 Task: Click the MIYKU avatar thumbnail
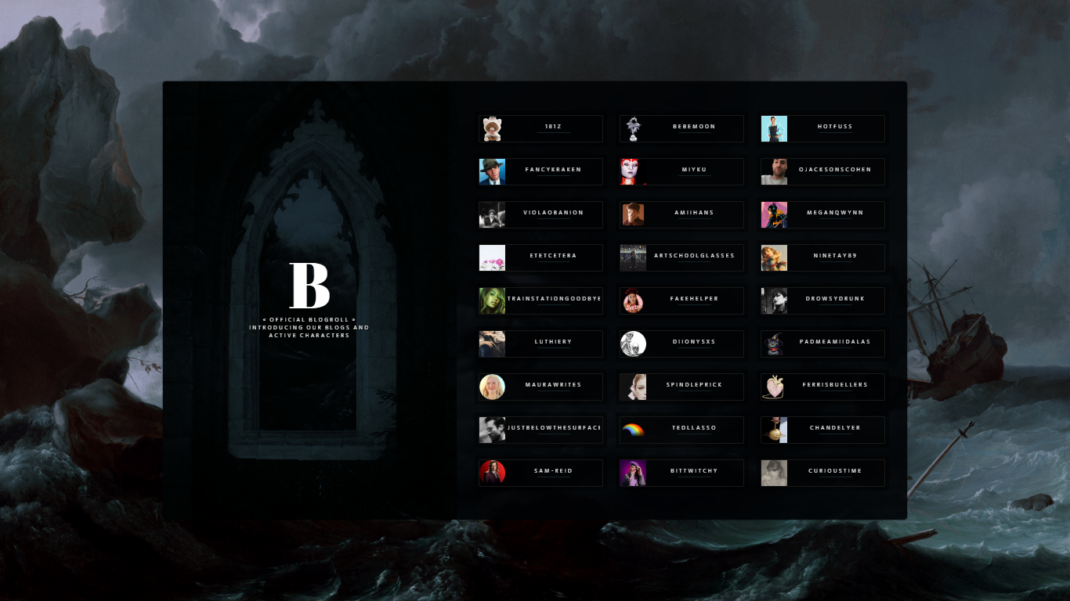[633, 171]
